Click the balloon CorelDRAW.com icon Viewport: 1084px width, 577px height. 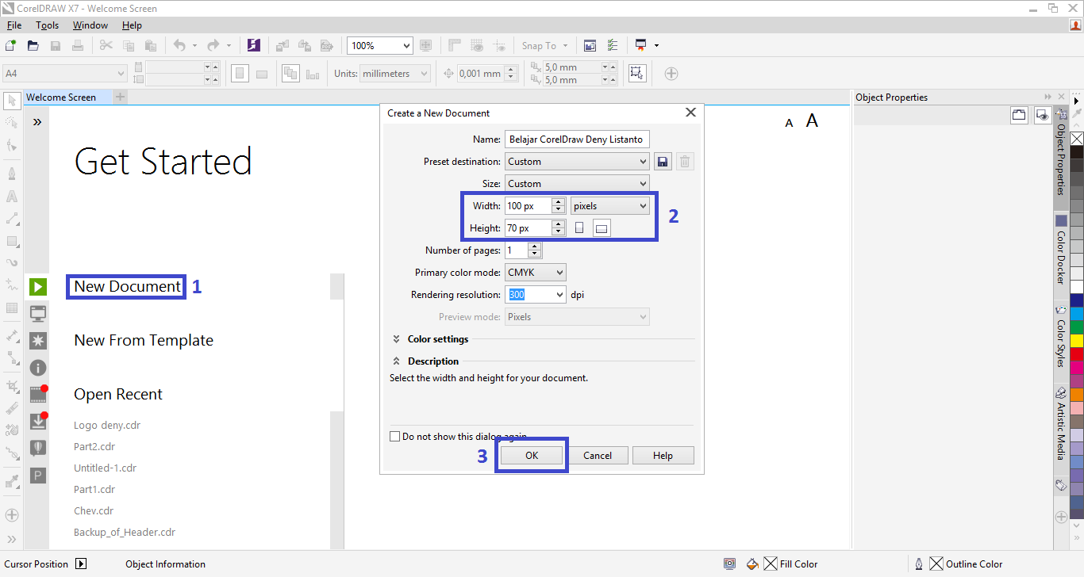(38, 448)
